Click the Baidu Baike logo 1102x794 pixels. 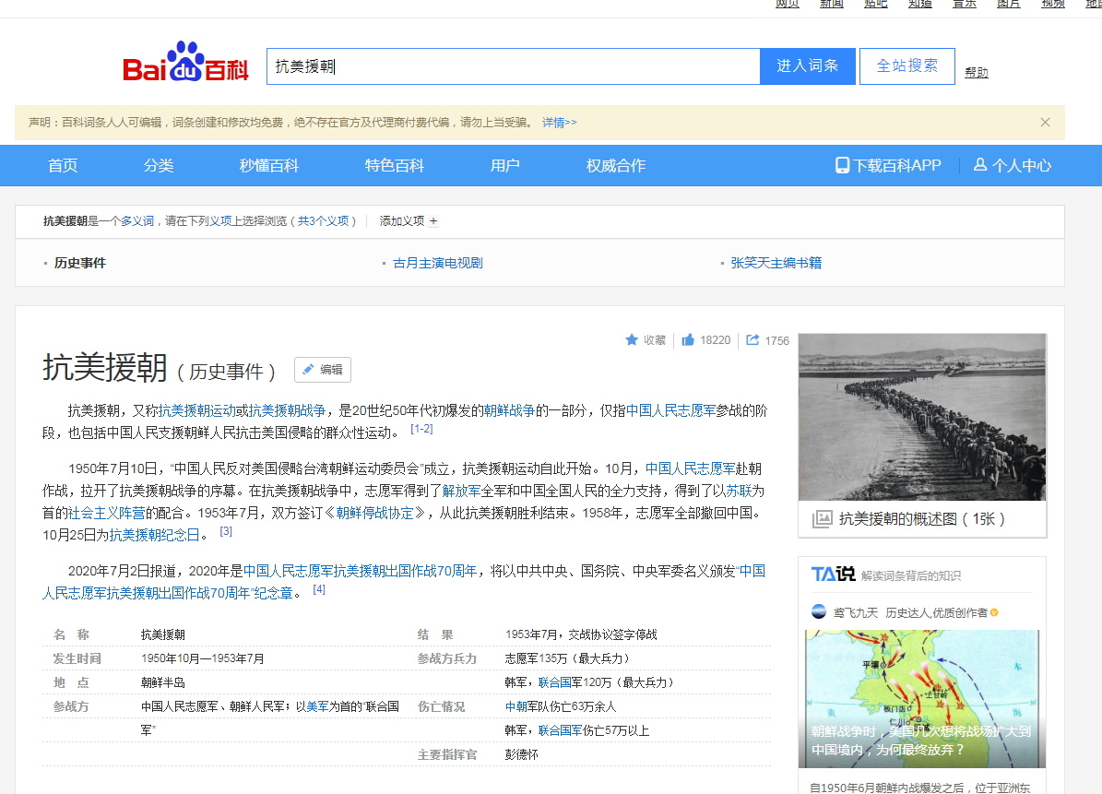pos(185,62)
